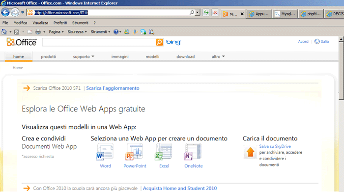Click the browser Forward arrow button

tap(15, 12)
